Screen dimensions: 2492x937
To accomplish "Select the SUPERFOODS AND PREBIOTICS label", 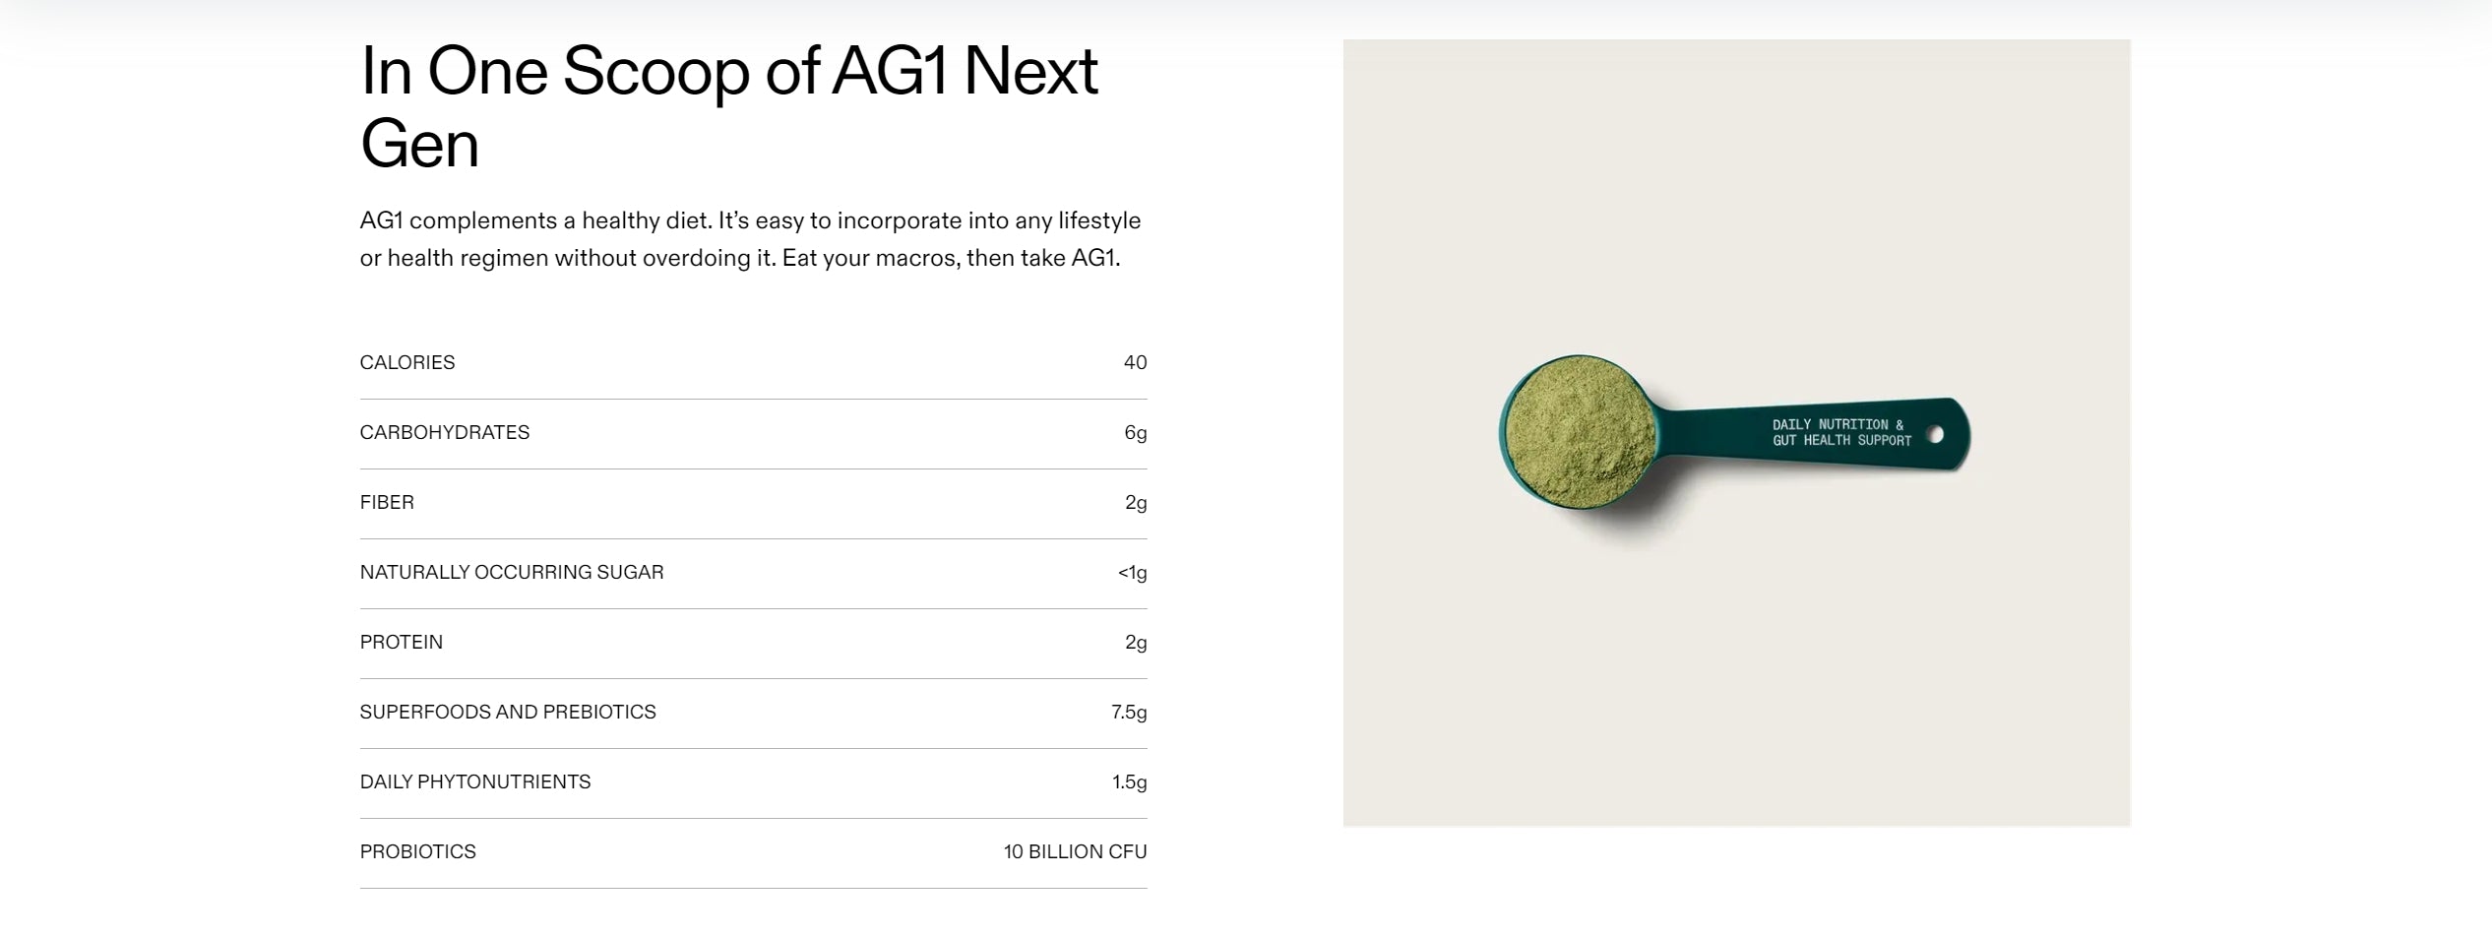I will [508, 712].
